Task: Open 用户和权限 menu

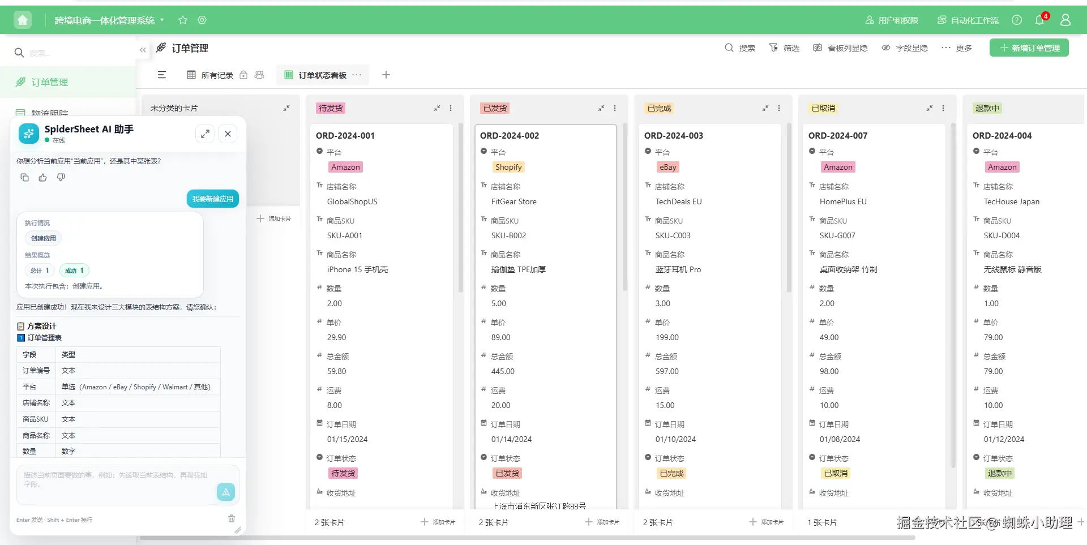Action: coord(892,20)
